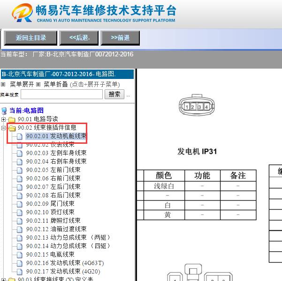Open 90.02.08 右后门线束
Screen dimensions: 282x281
click(x=53, y=195)
